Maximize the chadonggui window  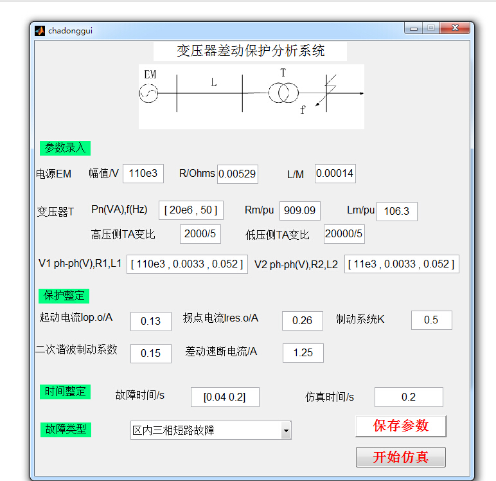pos(431,28)
